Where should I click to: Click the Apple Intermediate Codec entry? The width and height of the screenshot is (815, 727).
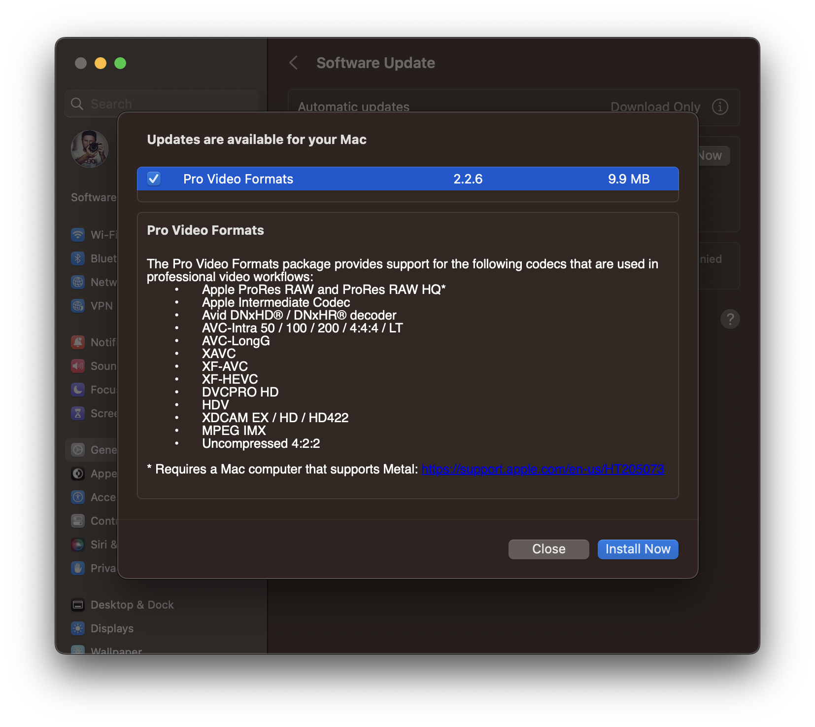(276, 302)
